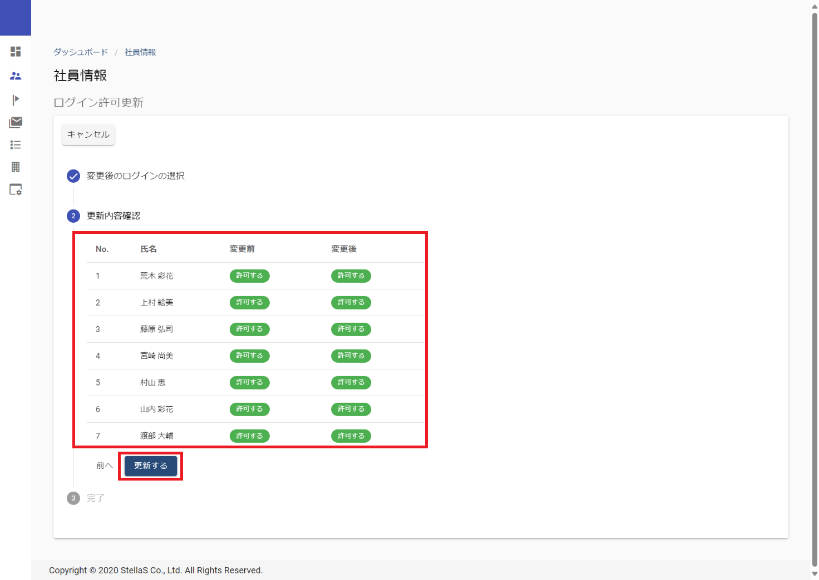Open the bulleted list sidebar icon
This screenshot has width=819, height=580.
[x=16, y=145]
